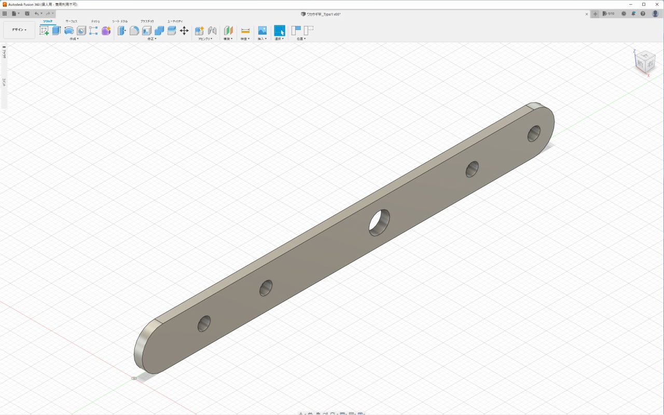Click the Undo arrow

pos(37,13)
